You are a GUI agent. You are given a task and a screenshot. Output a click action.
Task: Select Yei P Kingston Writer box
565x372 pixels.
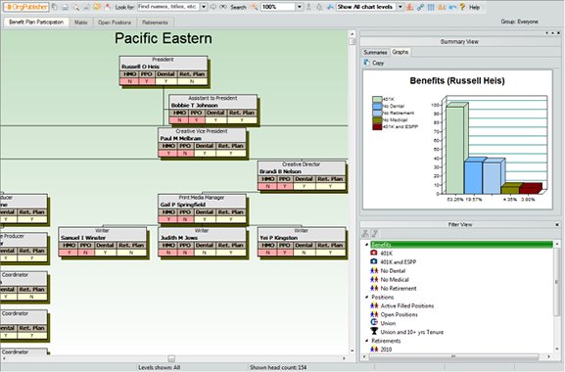point(302,242)
